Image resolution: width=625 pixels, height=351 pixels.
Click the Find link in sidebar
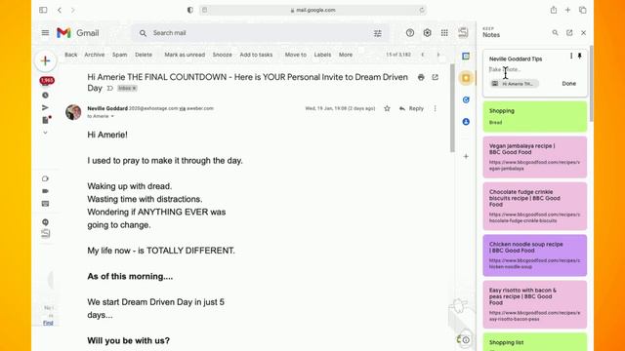click(x=48, y=323)
